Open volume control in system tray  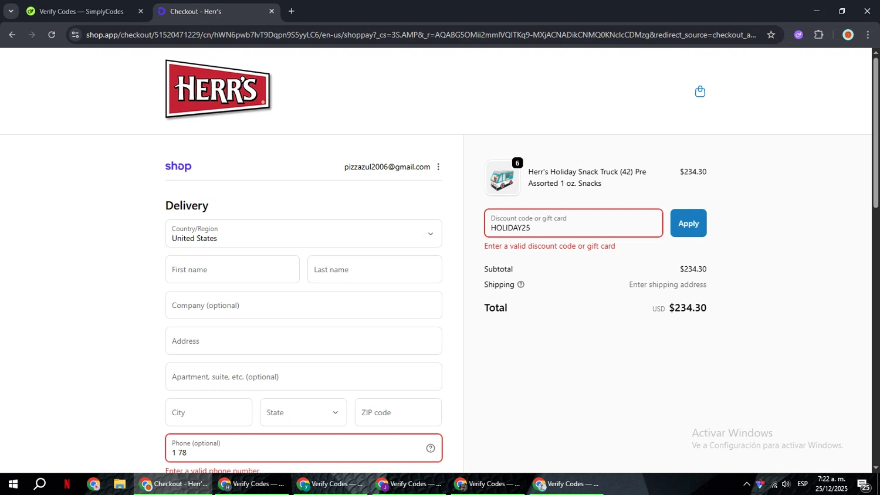click(786, 484)
